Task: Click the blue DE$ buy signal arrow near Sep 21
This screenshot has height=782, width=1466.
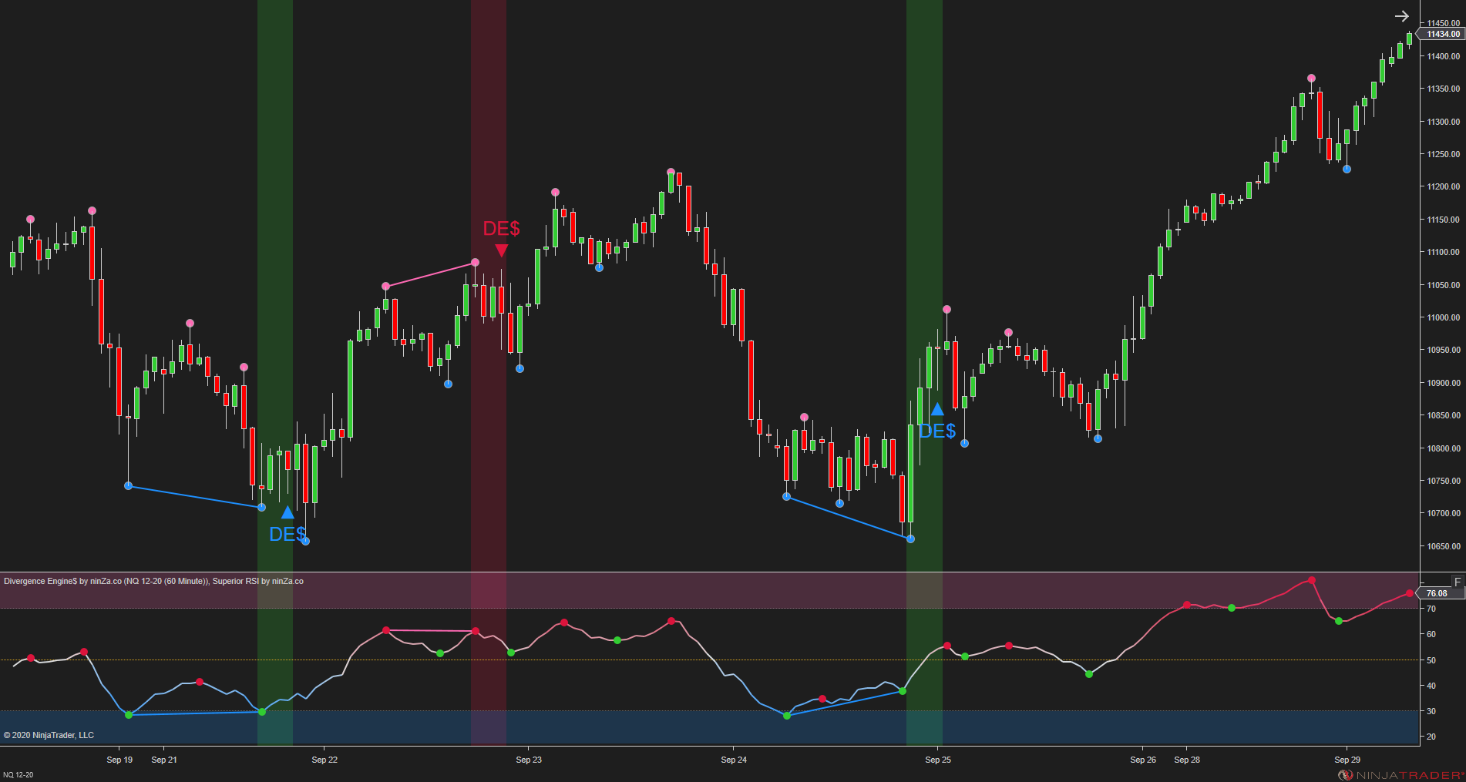Action: click(287, 511)
